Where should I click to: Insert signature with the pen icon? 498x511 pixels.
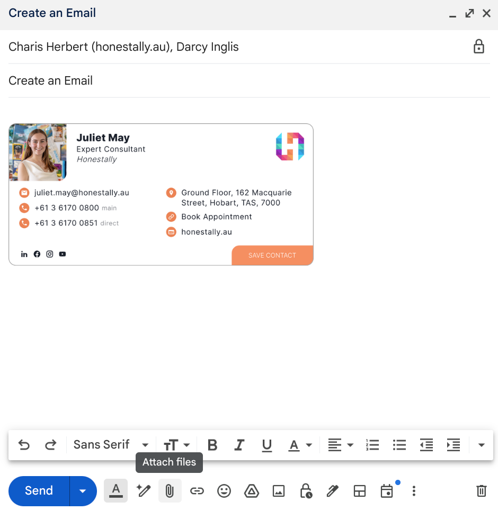332,491
